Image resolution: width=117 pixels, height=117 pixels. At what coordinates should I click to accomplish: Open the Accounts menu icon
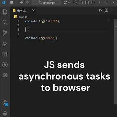[x=5, y=103]
